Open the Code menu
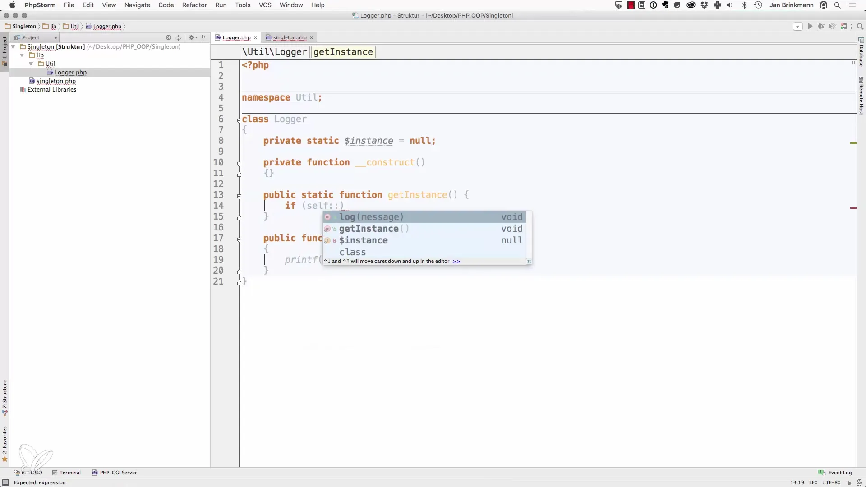 (x=166, y=5)
